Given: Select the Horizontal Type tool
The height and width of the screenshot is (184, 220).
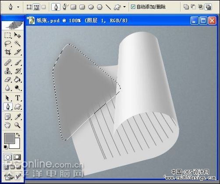Looking at the screenshot, I should (x=18, y=98).
